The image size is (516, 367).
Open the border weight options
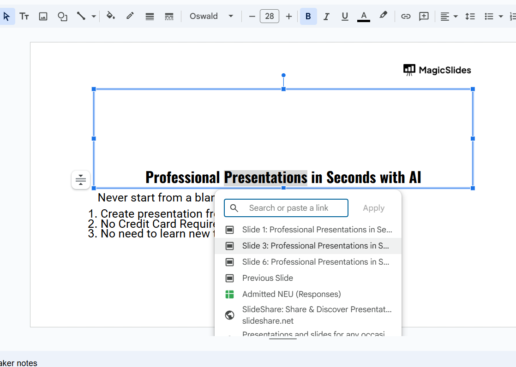[x=150, y=17]
